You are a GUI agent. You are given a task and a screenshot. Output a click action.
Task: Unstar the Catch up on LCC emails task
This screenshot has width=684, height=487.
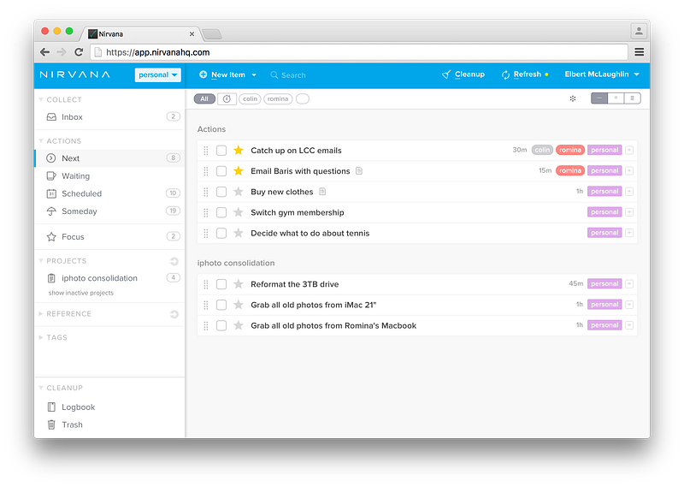[239, 151]
